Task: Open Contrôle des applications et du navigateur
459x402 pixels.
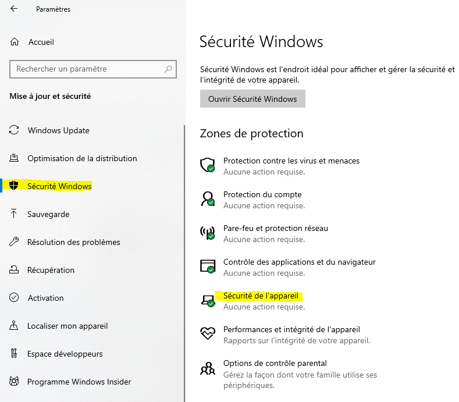Action: (299, 262)
